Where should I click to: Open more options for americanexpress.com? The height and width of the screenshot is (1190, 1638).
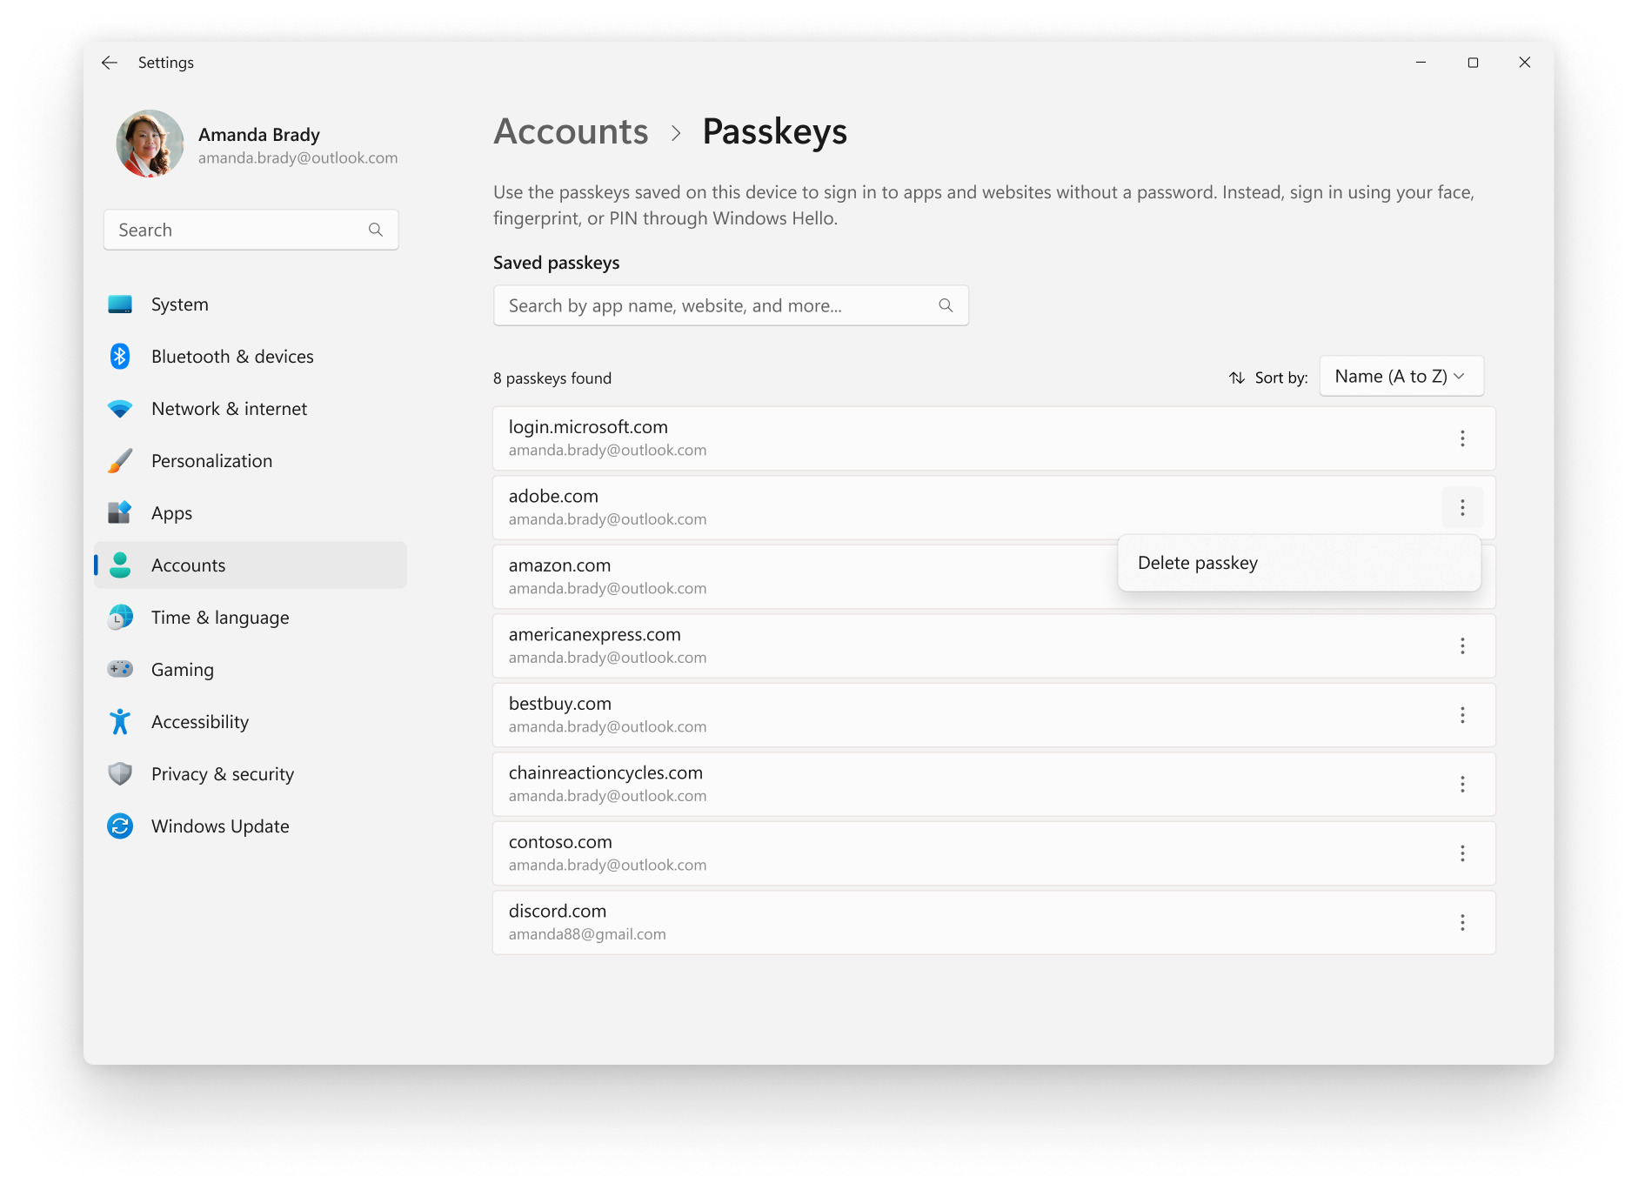point(1462,645)
